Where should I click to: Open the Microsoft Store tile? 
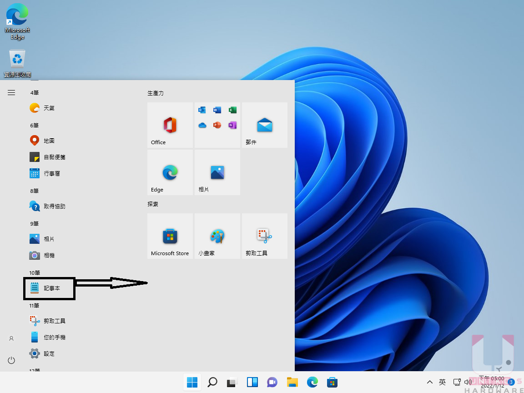pos(170,236)
